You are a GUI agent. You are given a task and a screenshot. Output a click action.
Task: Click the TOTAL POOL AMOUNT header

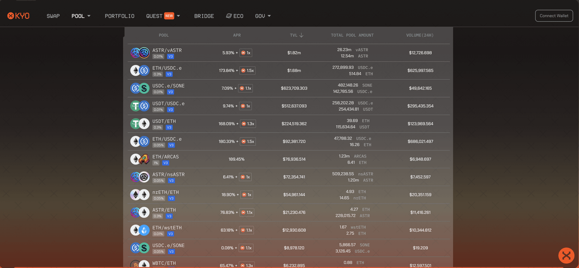(352, 35)
